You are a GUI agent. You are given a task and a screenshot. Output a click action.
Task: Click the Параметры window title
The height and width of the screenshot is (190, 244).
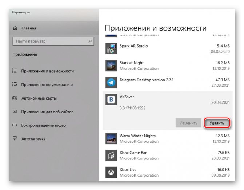tap(21, 12)
